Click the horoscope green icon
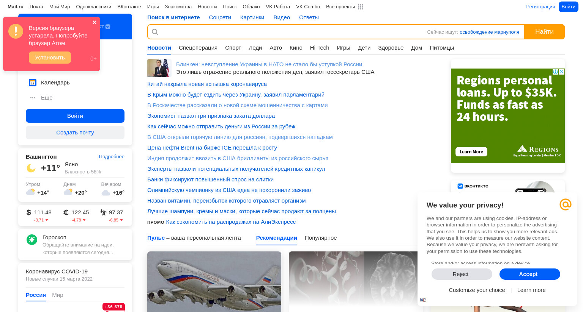The width and height of the screenshot is (583, 312). 32,239
